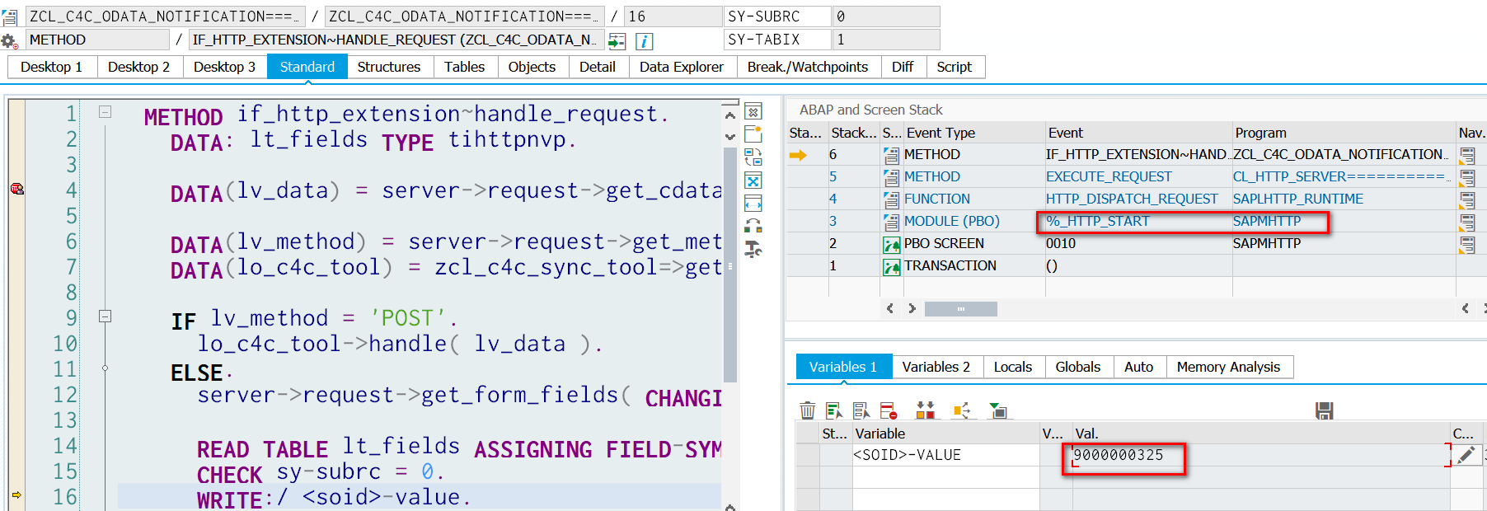Image resolution: width=1487 pixels, height=511 pixels.
Task: Click the select all rows icon in variables toolbar
Action: [x=834, y=410]
